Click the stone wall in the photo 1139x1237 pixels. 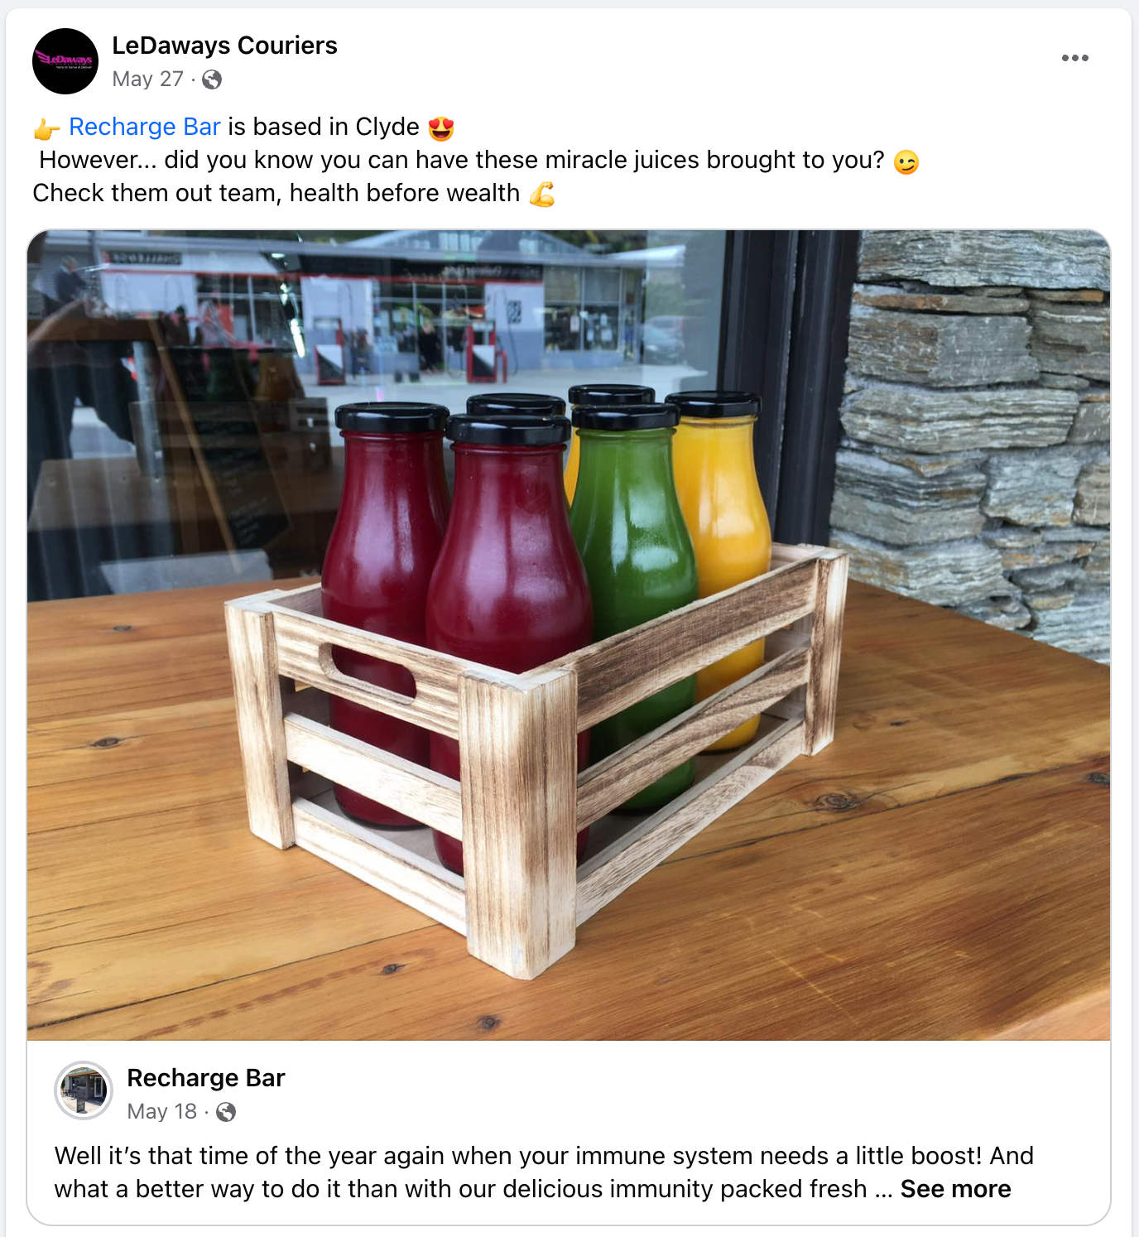point(977,414)
